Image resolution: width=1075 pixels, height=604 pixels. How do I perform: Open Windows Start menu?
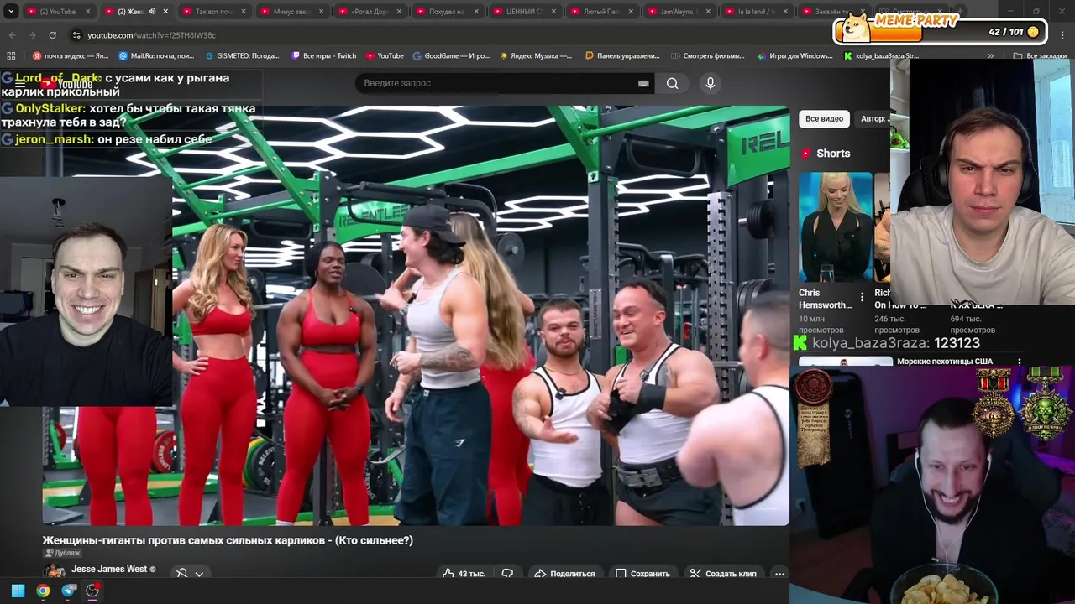click(x=18, y=591)
